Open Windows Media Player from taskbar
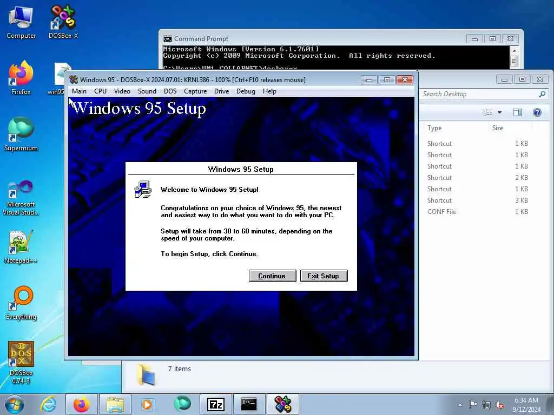554x415 pixels. pyautogui.click(x=147, y=404)
